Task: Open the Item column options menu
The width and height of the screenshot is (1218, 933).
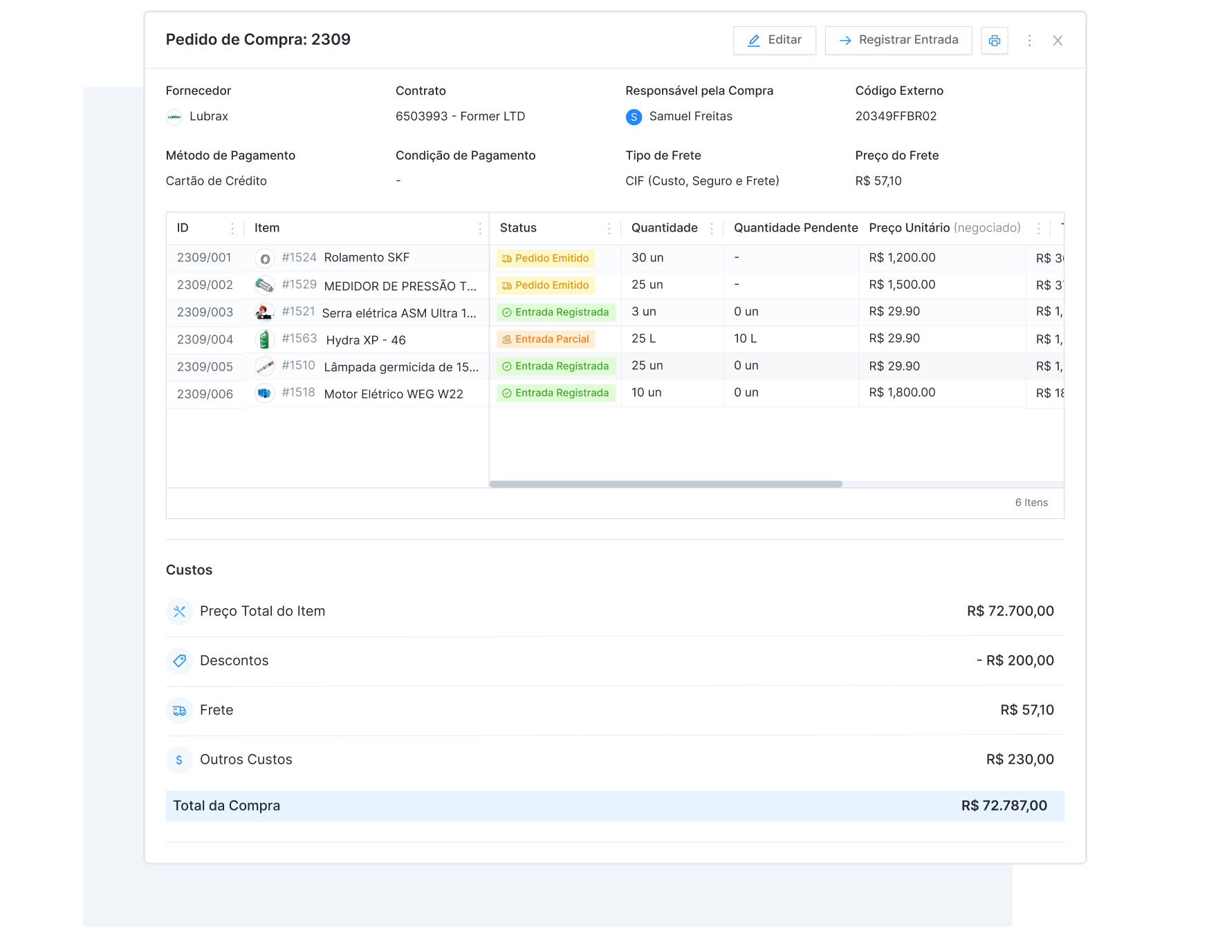Action: pyautogui.click(x=480, y=228)
